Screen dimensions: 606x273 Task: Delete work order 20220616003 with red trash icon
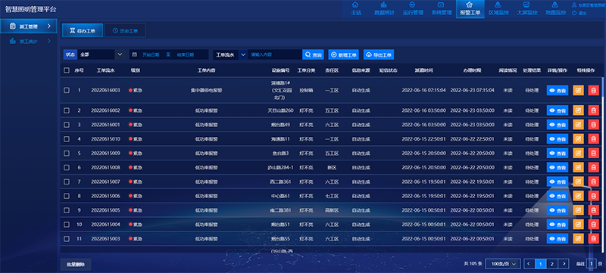(593, 90)
